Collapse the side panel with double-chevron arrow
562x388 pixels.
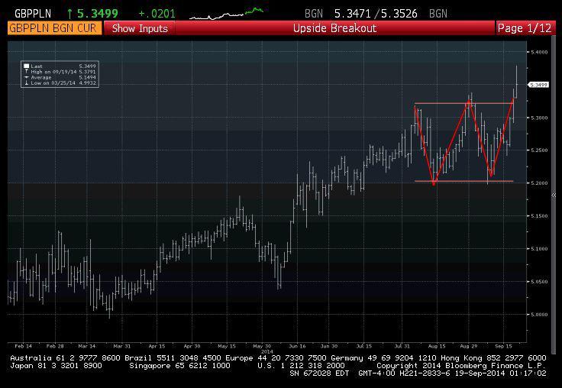(x=554, y=196)
